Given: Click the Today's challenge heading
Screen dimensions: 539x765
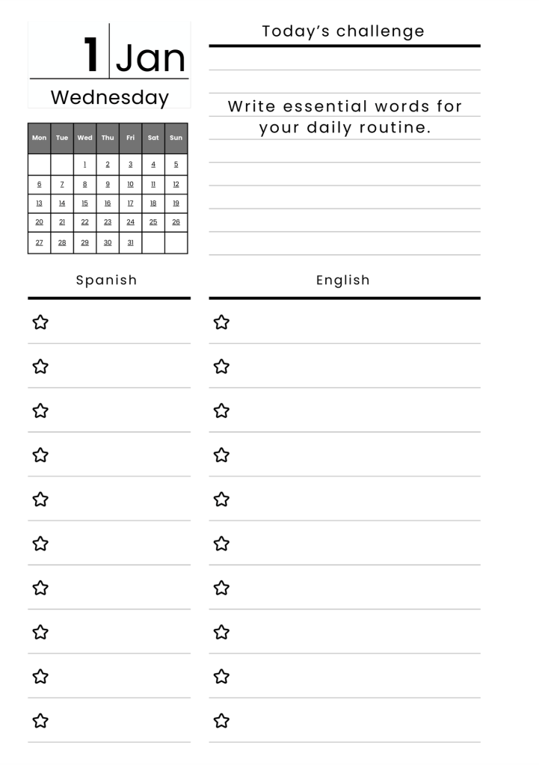Looking at the screenshot, I should [343, 31].
